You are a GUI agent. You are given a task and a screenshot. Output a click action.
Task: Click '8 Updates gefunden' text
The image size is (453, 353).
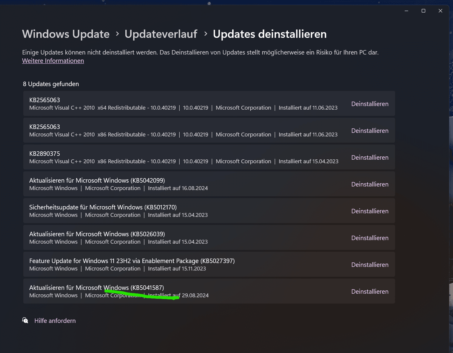pyautogui.click(x=51, y=84)
